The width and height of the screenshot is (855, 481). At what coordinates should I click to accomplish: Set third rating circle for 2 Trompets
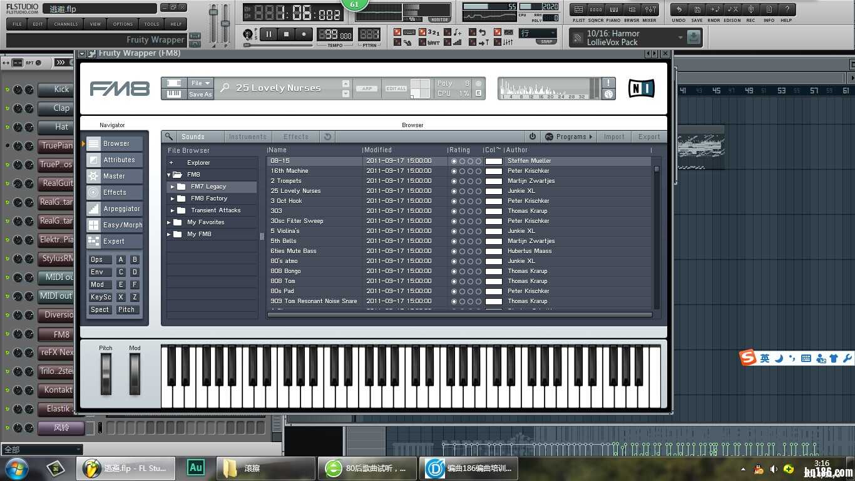[471, 181]
